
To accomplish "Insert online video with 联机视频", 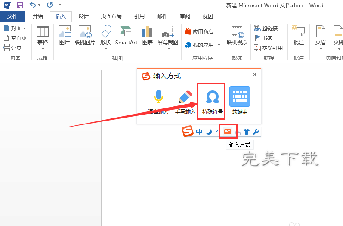I will coord(237,35).
